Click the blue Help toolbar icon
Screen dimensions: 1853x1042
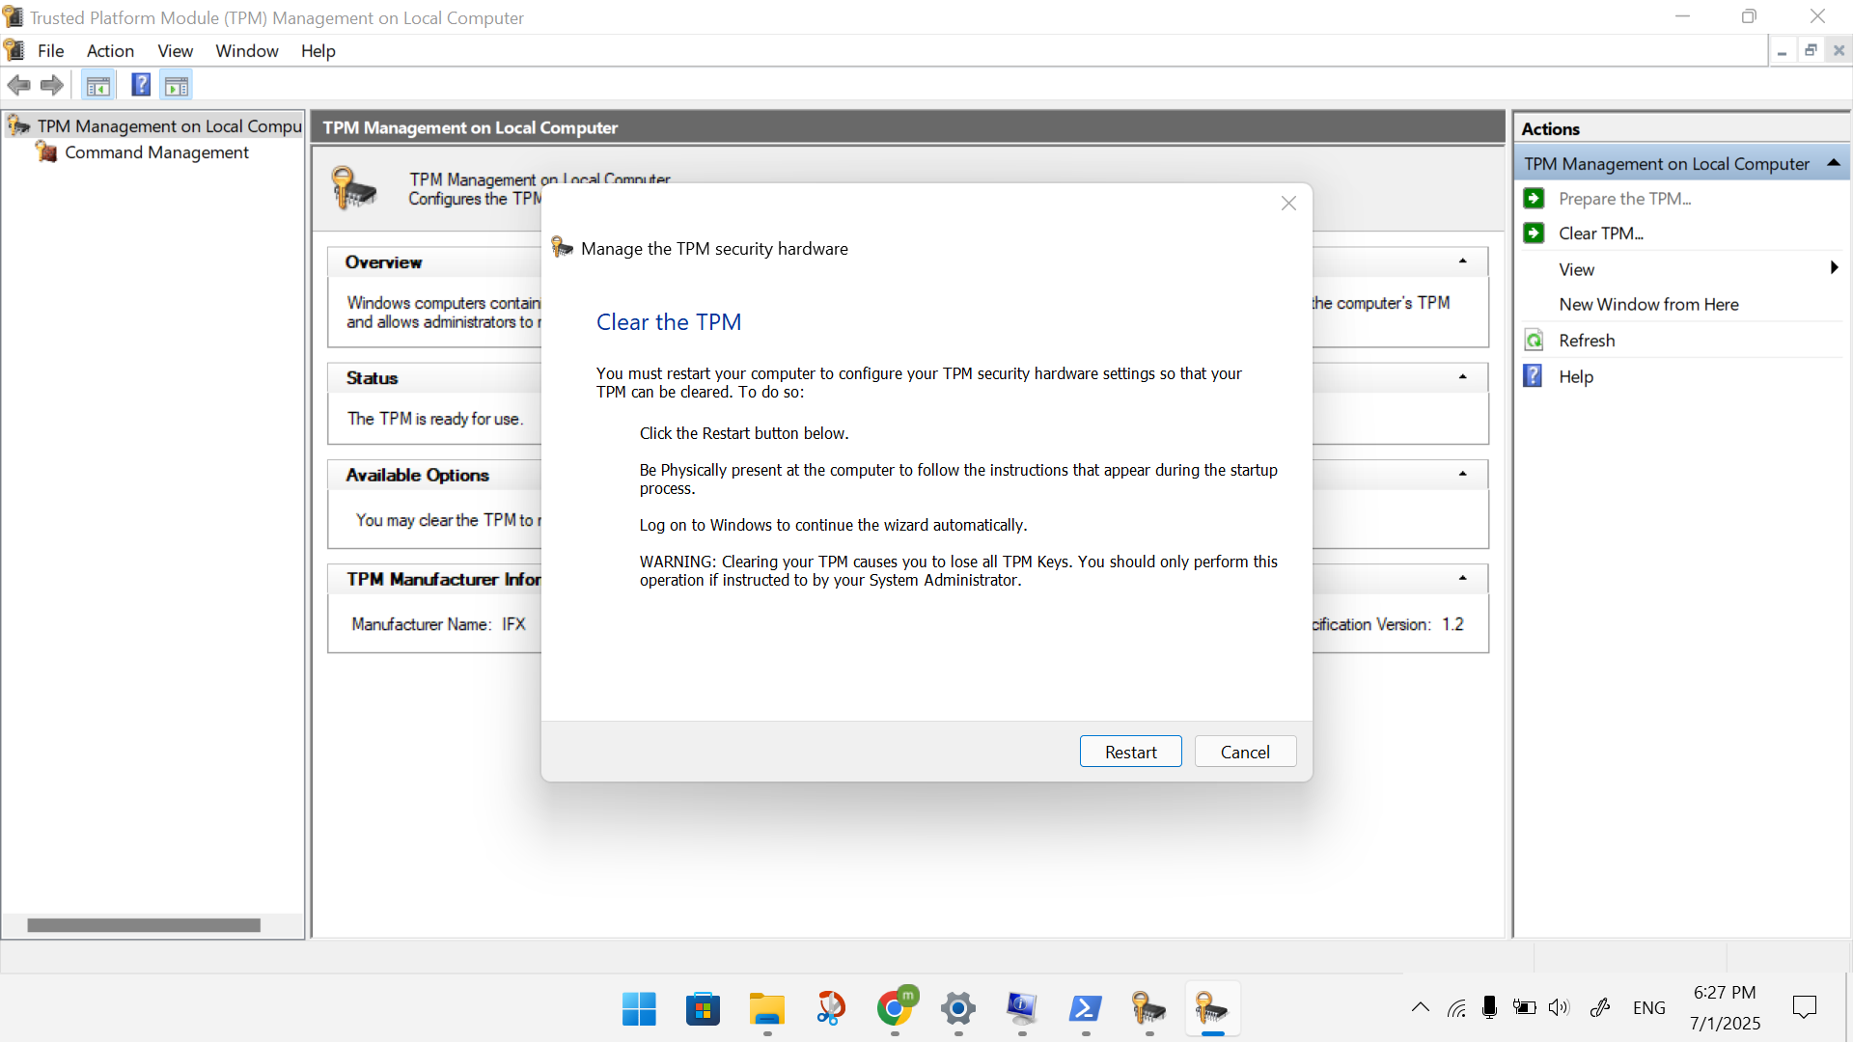coord(141,85)
